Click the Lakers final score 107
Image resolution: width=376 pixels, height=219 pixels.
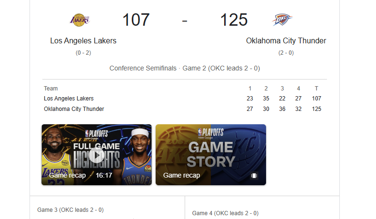click(x=136, y=20)
